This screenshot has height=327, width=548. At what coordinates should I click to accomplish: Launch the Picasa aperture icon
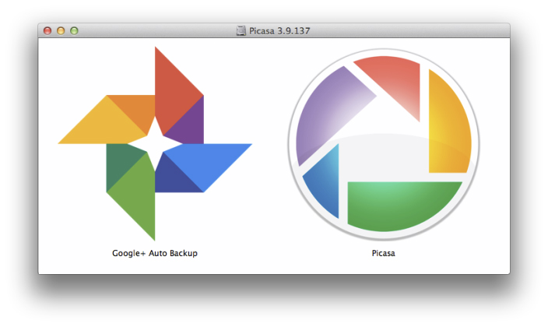pos(384,145)
